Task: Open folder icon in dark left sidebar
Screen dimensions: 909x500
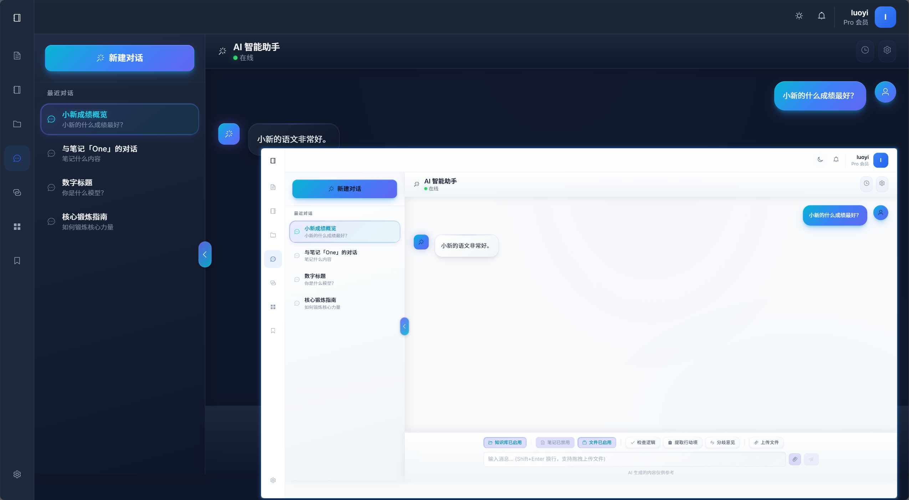Action: tap(17, 124)
